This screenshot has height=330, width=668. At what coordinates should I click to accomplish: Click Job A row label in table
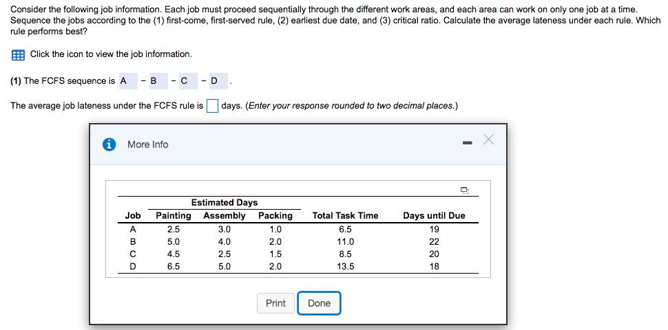pyautogui.click(x=133, y=230)
